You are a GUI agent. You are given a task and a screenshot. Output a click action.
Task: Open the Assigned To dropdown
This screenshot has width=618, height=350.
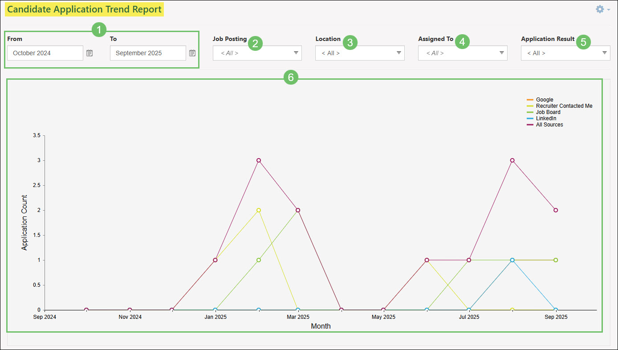501,53
